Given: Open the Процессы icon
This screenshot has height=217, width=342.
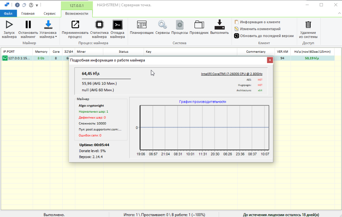Looking at the screenshot, I should click(x=180, y=25).
